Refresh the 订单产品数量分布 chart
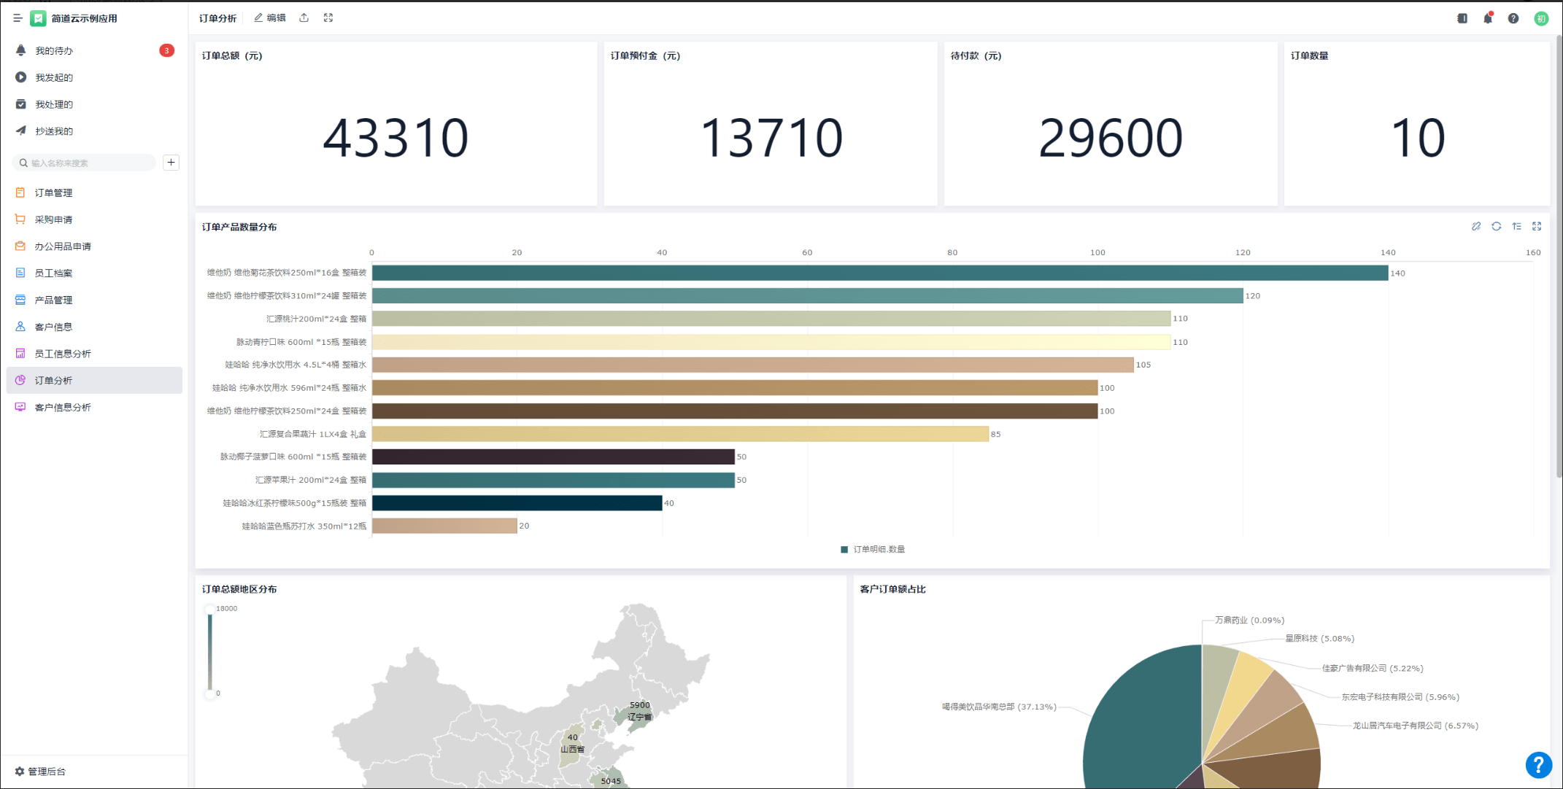 click(x=1497, y=227)
